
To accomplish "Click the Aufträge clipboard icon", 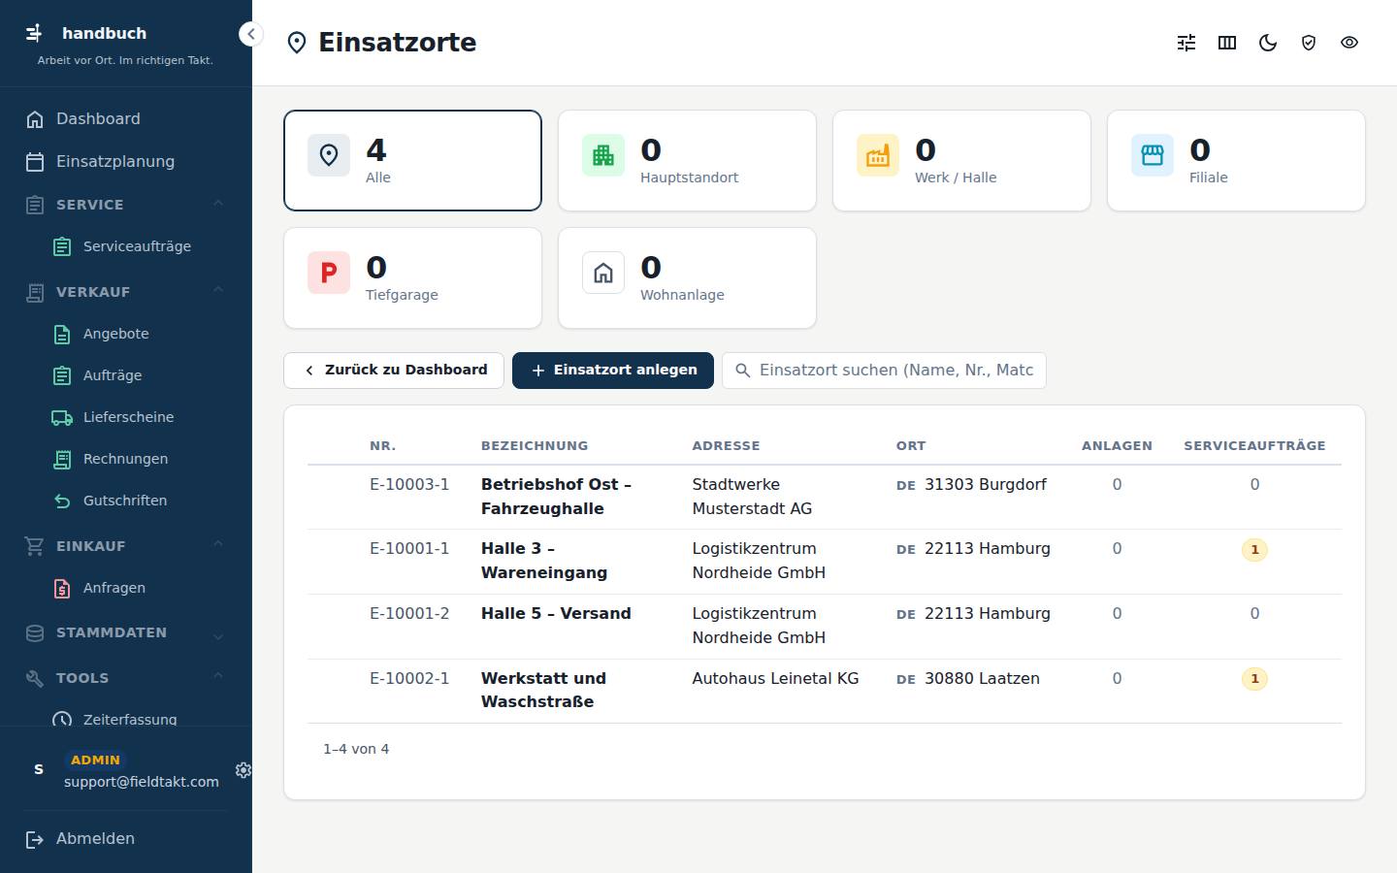I will tap(62, 376).
